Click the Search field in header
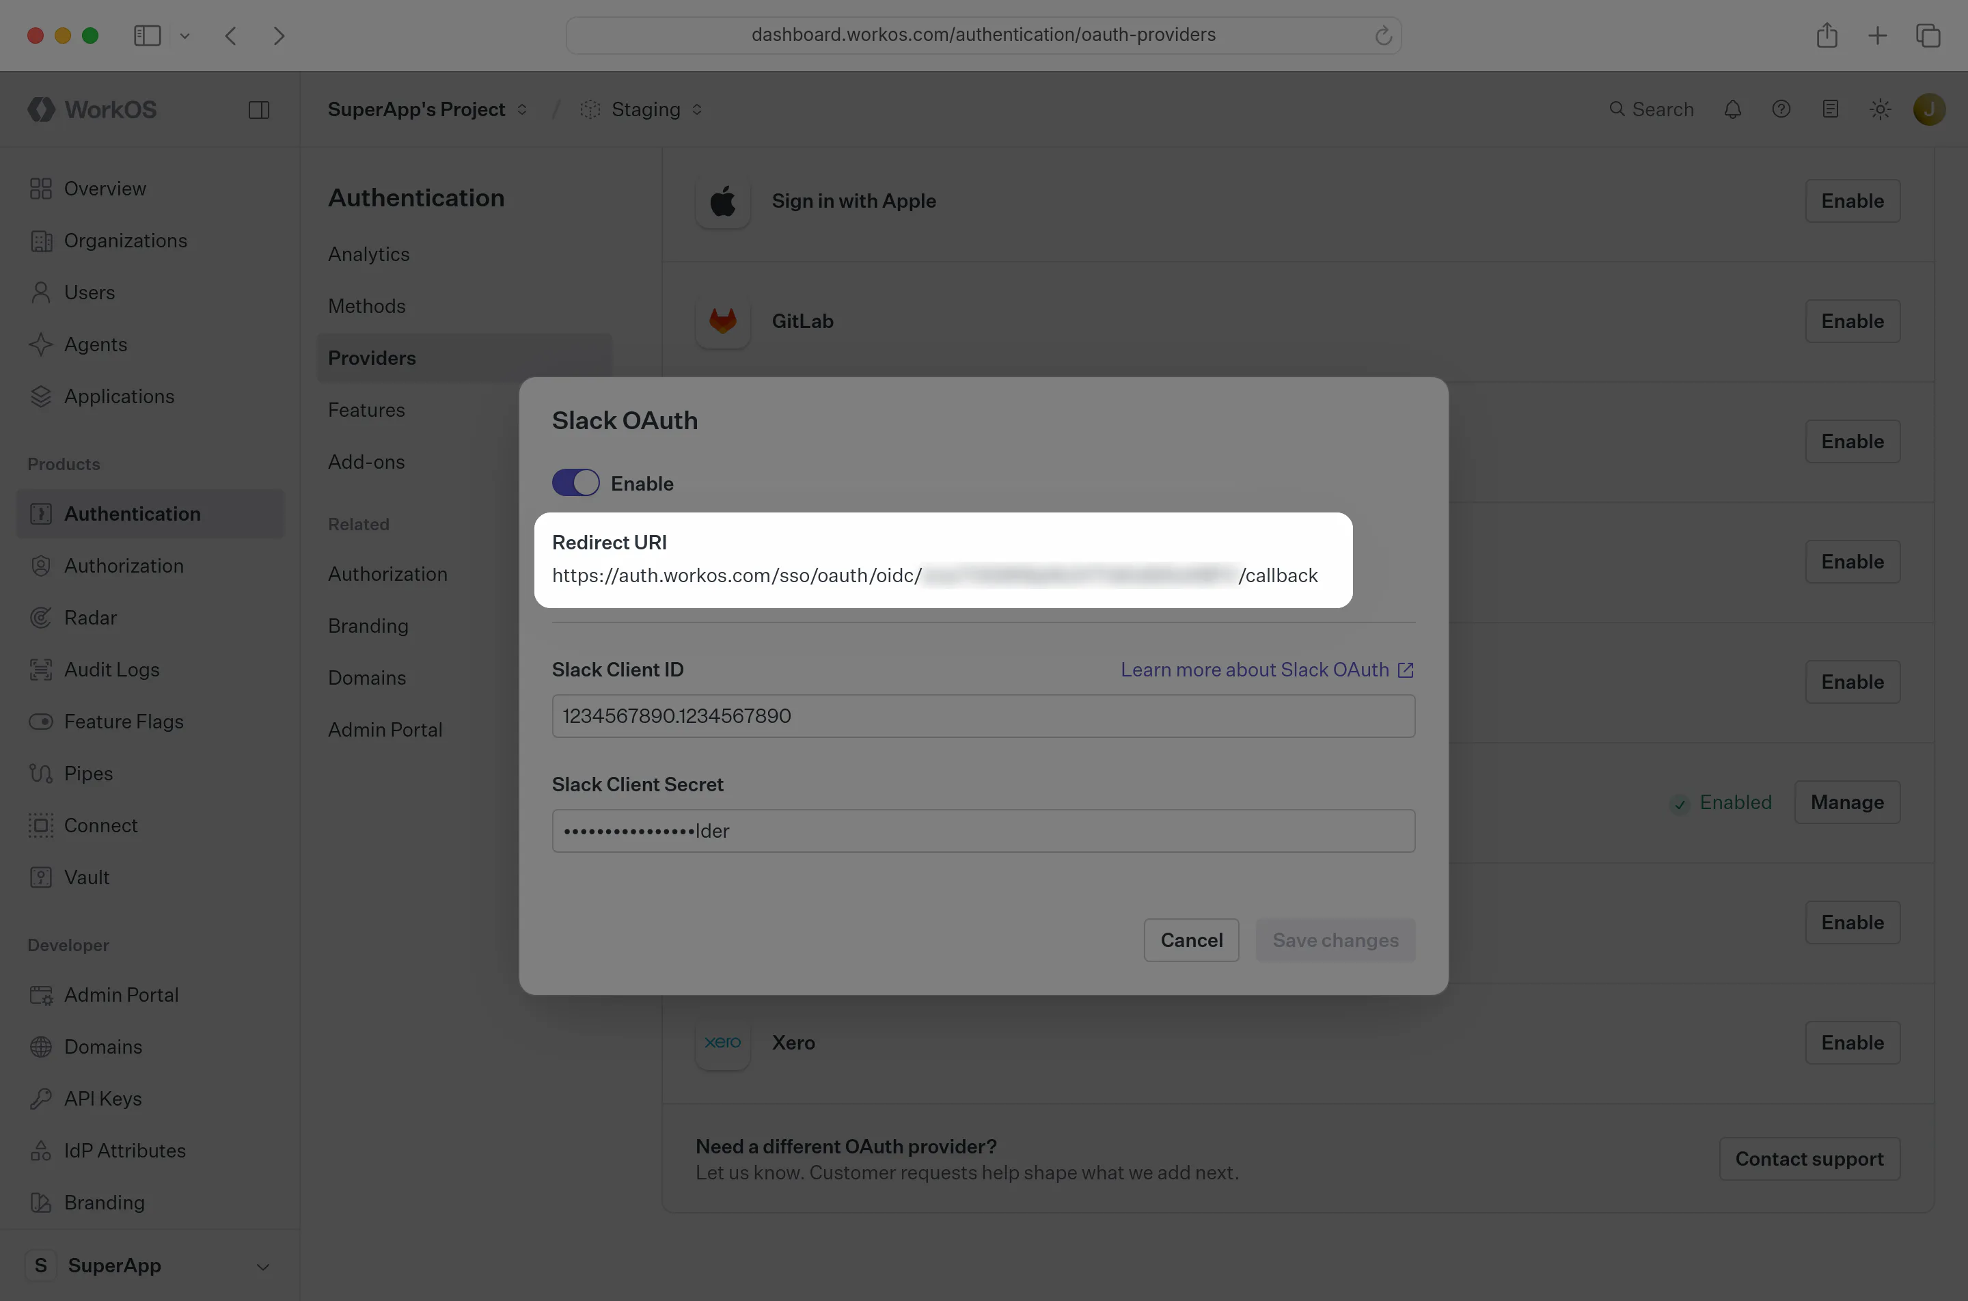Screen dimensions: 1968x1301 pos(1651,109)
